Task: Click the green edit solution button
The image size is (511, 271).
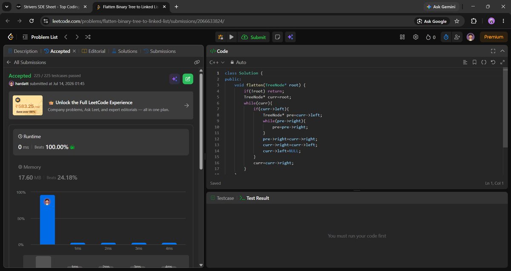Action: [x=188, y=79]
